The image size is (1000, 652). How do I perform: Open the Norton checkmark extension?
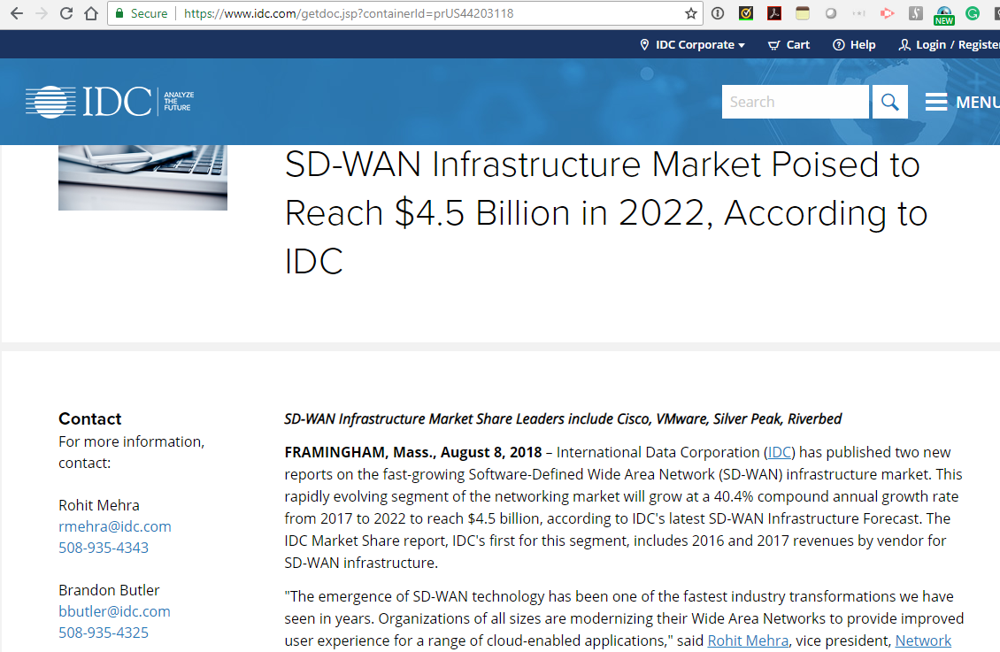coord(745,13)
